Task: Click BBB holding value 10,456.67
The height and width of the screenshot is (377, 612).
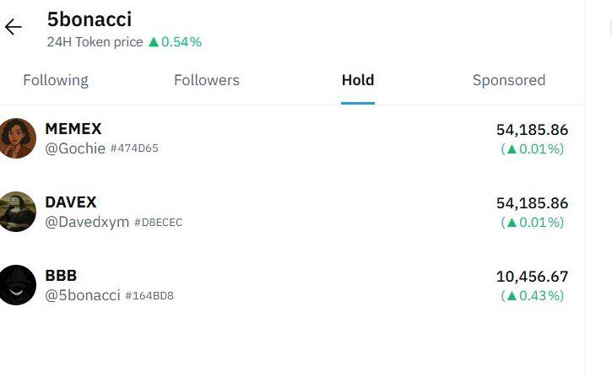Action: pyautogui.click(x=532, y=277)
